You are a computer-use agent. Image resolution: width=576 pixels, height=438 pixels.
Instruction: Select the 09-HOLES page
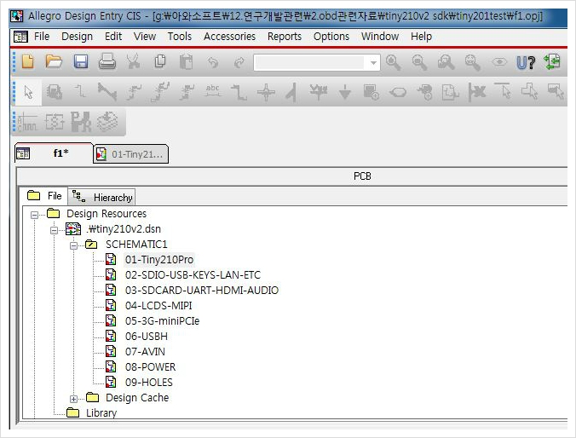coord(148,382)
